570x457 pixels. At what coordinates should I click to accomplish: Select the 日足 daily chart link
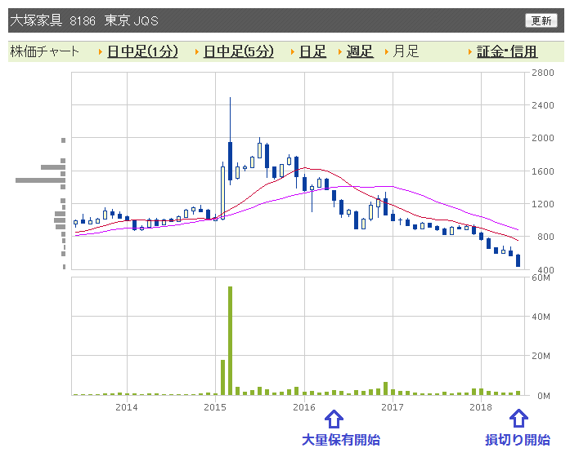click(312, 51)
